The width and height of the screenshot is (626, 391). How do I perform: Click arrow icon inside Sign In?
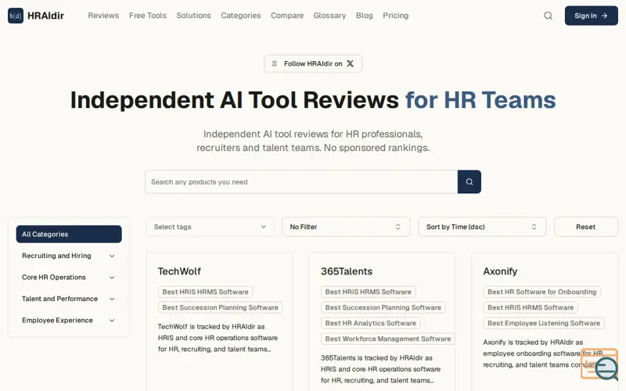pos(604,16)
